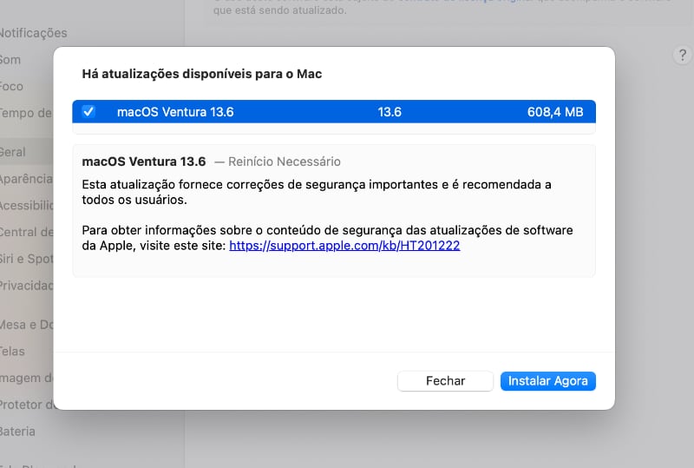
Task: Uncheck the macOS Ventura 13.6 update checkbox
Action: point(88,112)
